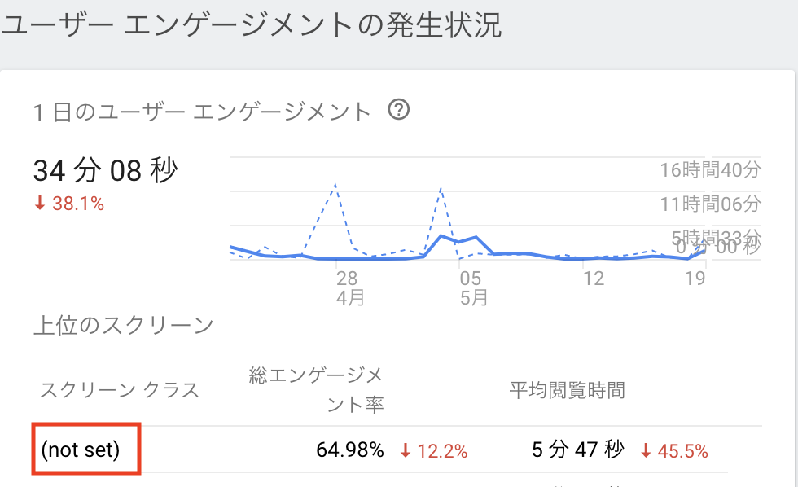The height and width of the screenshot is (487, 798).
Task: Click the down arrow beside 12.2%
Action: pyautogui.click(x=405, y=450)
